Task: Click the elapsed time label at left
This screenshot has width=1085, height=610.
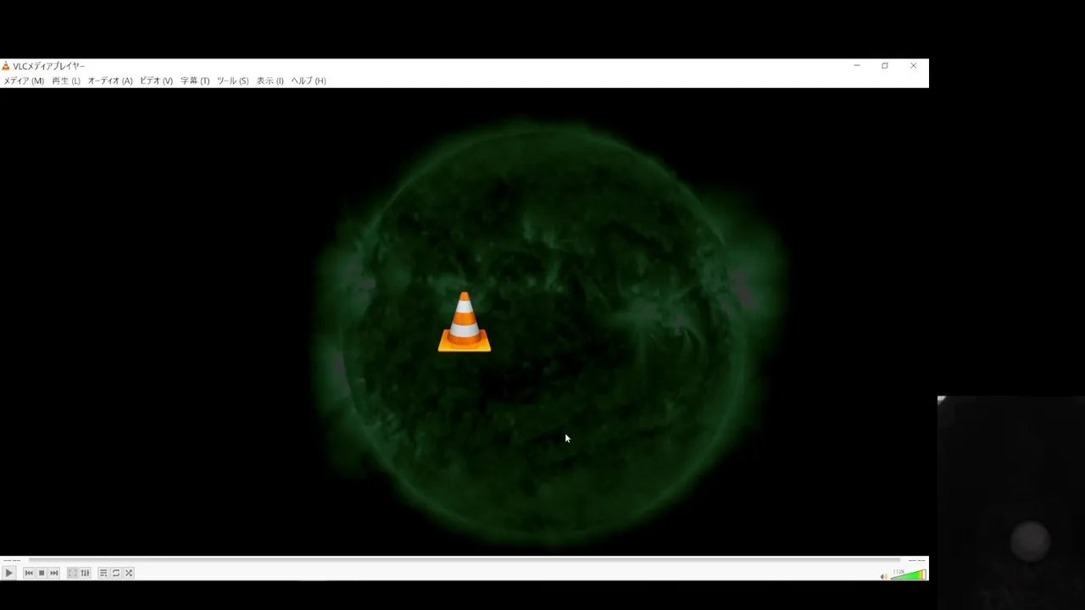Action: click(x=12, y=561)
